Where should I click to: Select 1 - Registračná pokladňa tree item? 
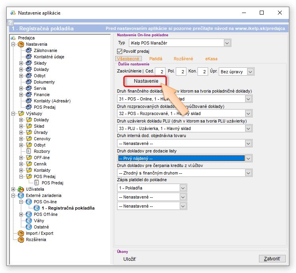coord(68,208)
